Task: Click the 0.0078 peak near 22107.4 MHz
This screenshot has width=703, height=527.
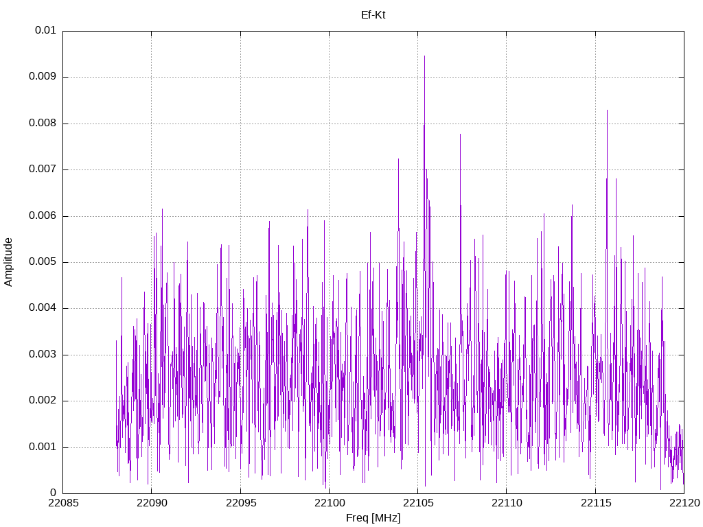Action: click(460, 134)
